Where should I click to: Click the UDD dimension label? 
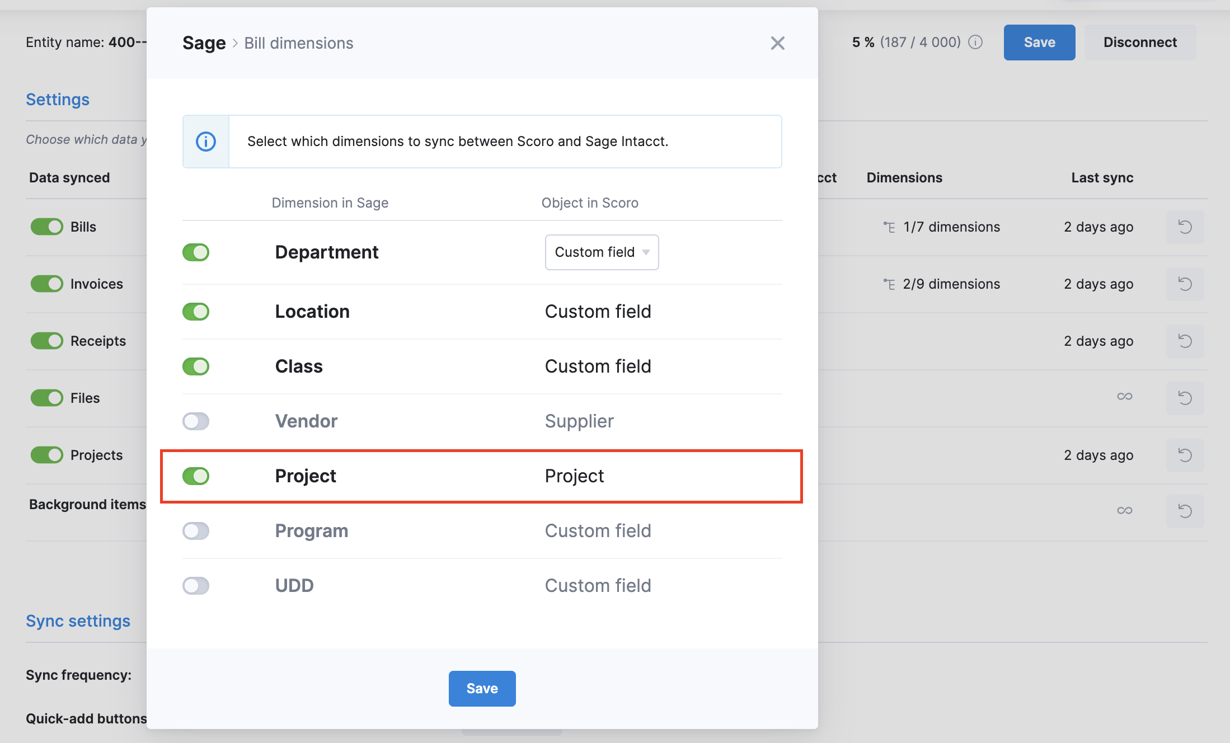pyautogui.click(x=294, y=586)
